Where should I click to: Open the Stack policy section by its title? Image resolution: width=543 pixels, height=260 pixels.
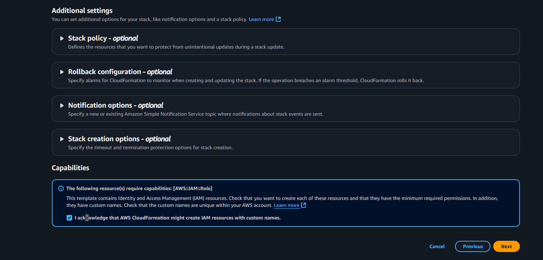pos(103,38)
